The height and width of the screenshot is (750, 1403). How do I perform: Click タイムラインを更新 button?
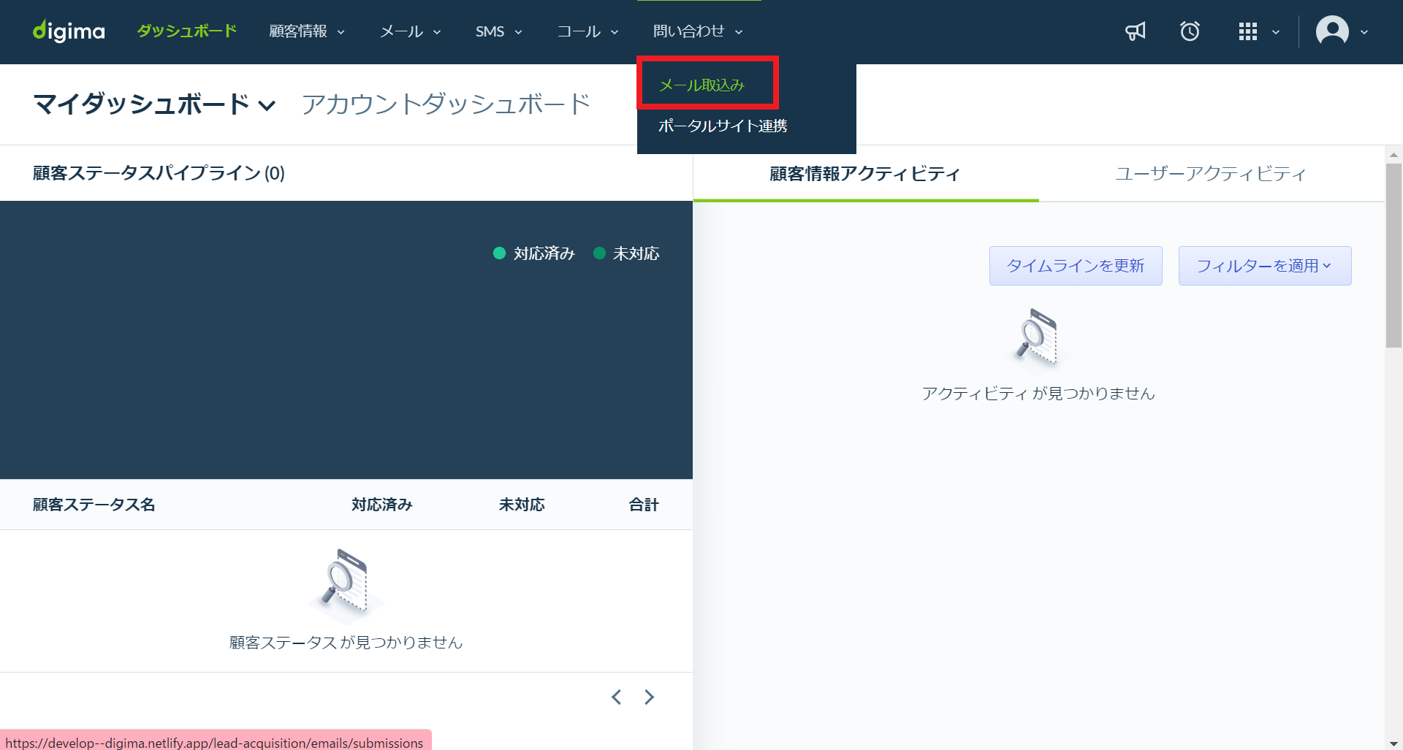point(1075,266)
